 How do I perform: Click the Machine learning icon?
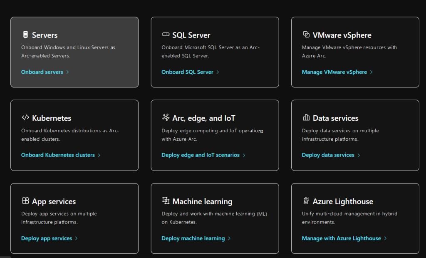tap(166, 201)
